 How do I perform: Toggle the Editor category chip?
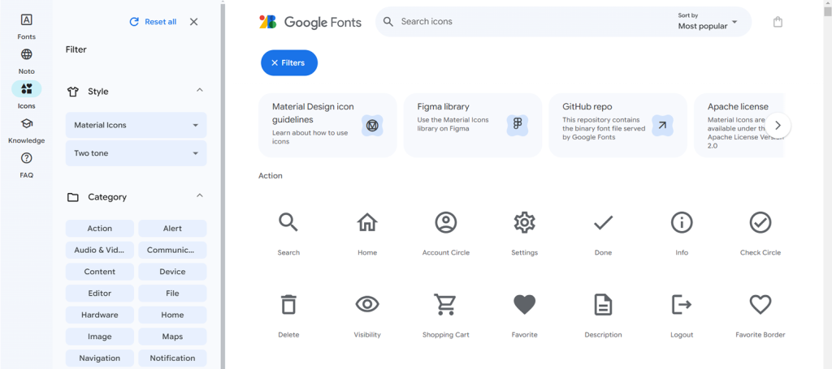point(100,294)
